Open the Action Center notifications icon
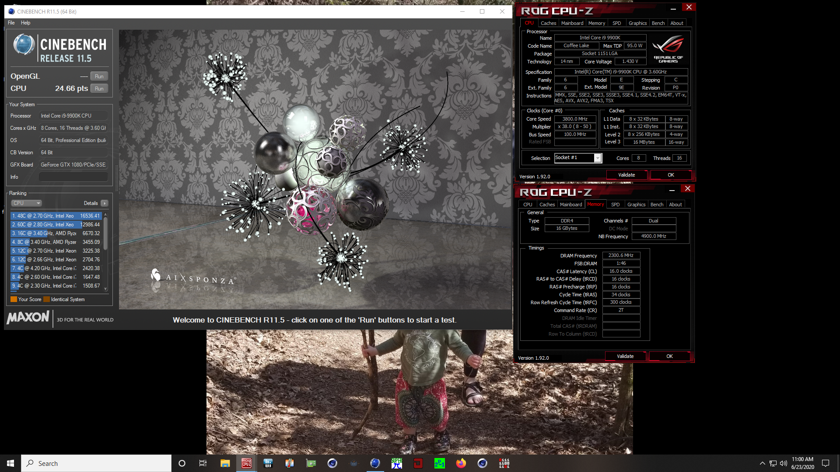The height and width of the screenshot is (472, 840). (826, 463)
